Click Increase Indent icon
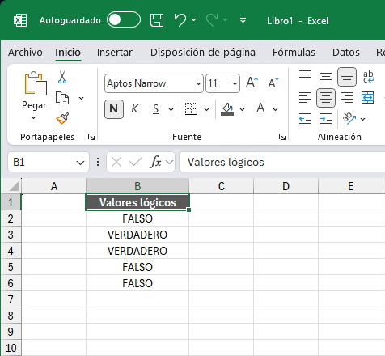Image resolution: width=385 pixels, height=356 pixels. point(326,118)
